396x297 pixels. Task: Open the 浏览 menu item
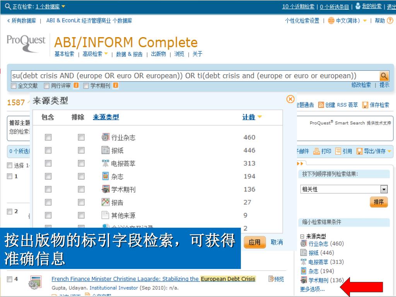(179, 54)
